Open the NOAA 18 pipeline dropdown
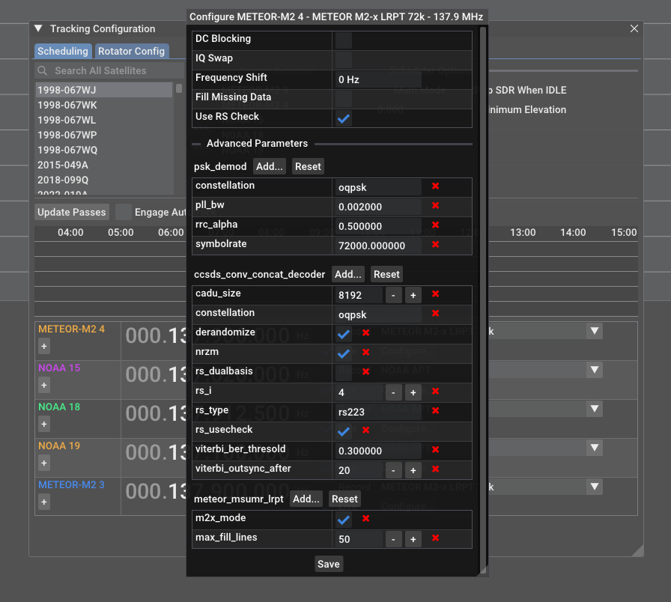Screen dimensions: 671x602 (595, 409)
